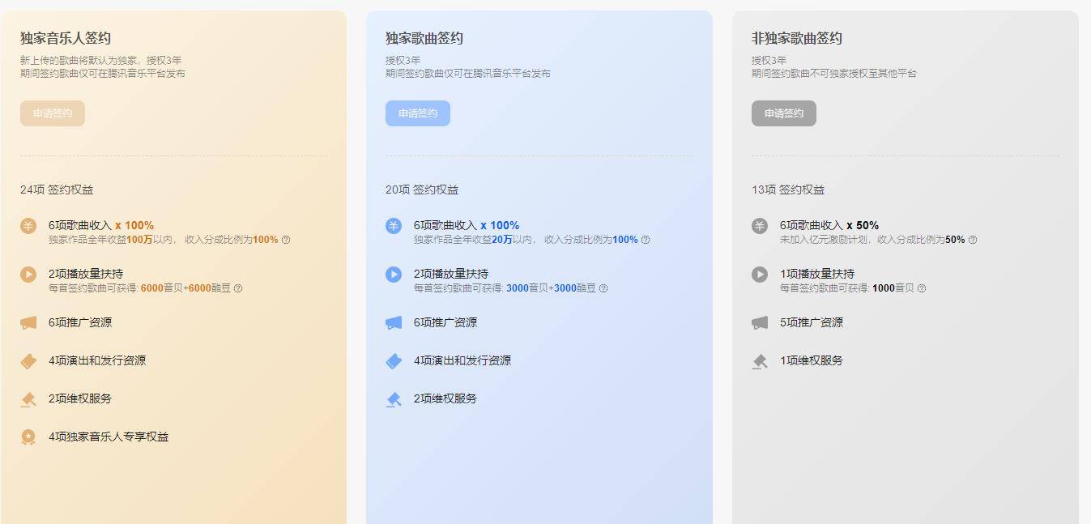The height and width of the screenshot is (524, 1091).
Task: Click the orange 申请签约 button under 独家音乐人签约
Action: pyautogui.click(x=53, y=113)
